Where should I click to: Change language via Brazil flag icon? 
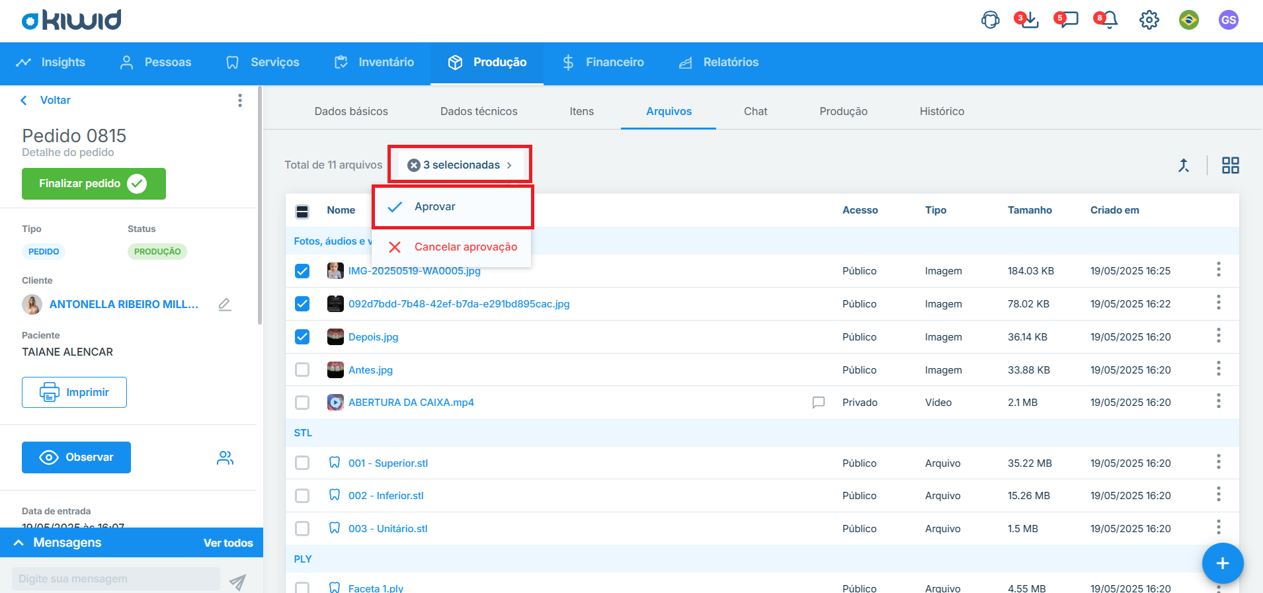pos(1189,20)
